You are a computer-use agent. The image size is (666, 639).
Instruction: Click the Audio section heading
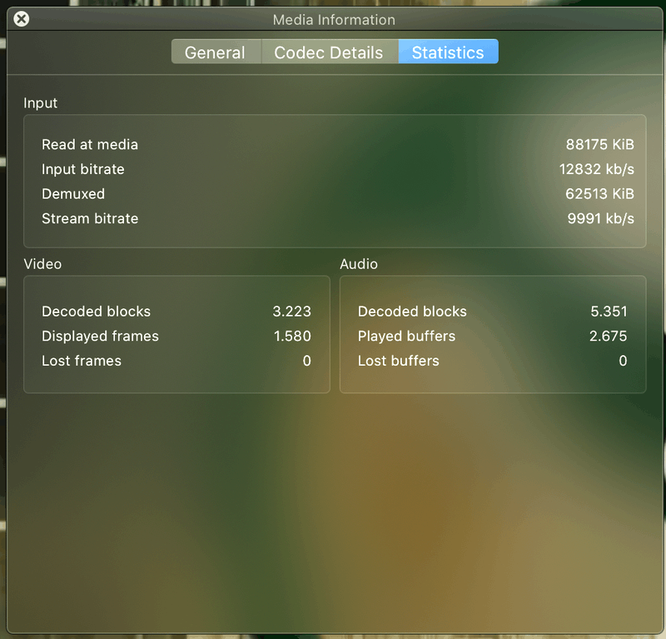point(359,264)
